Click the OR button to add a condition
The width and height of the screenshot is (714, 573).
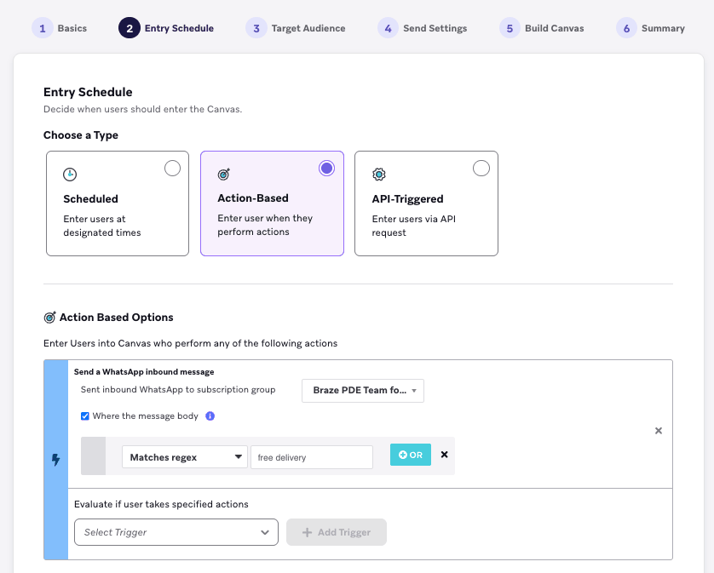click(410, 456)
